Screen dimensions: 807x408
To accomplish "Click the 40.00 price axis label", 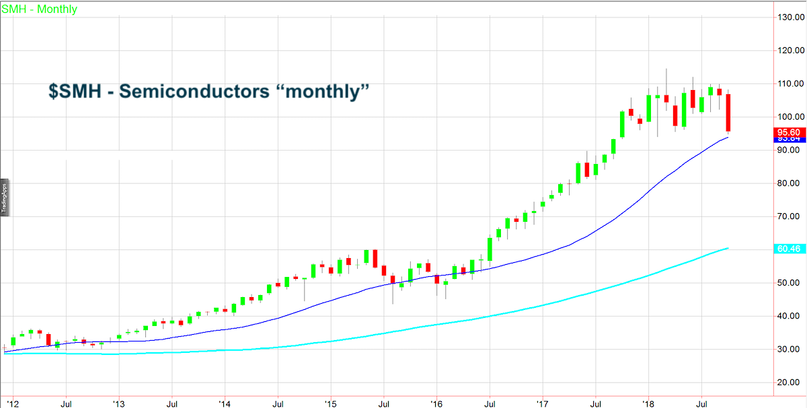I will pos(790,316).
